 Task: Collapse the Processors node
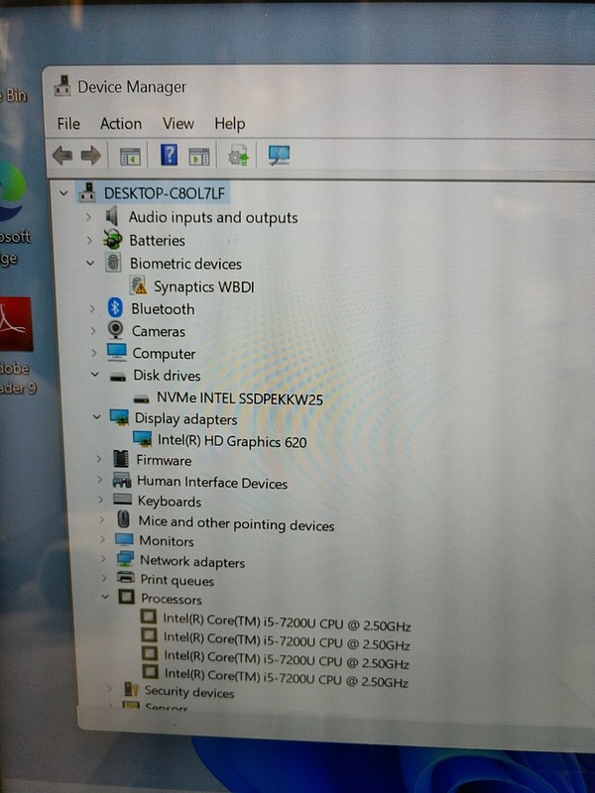pyautogui.click(x=105, y=597)
